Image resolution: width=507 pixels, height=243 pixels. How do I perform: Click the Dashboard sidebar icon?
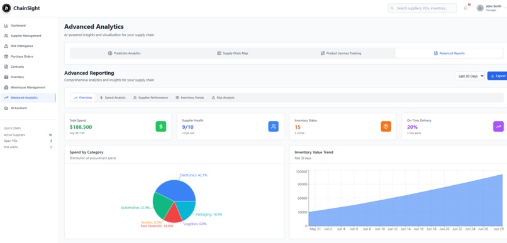click(x=6, y=26)
